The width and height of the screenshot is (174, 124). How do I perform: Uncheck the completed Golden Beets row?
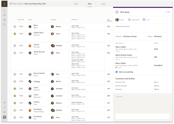[15, 34]
